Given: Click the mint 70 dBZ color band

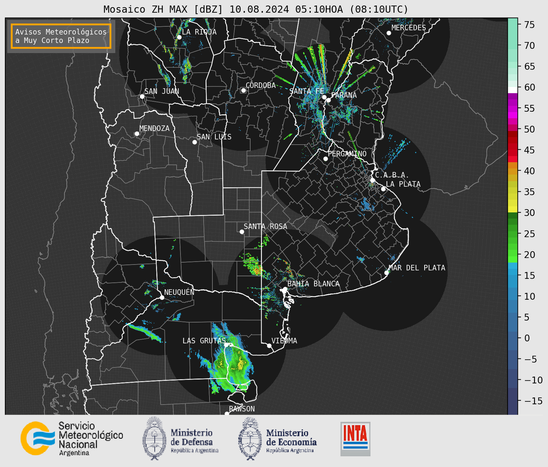Looking at the screenshot, I should click(513, 45).
